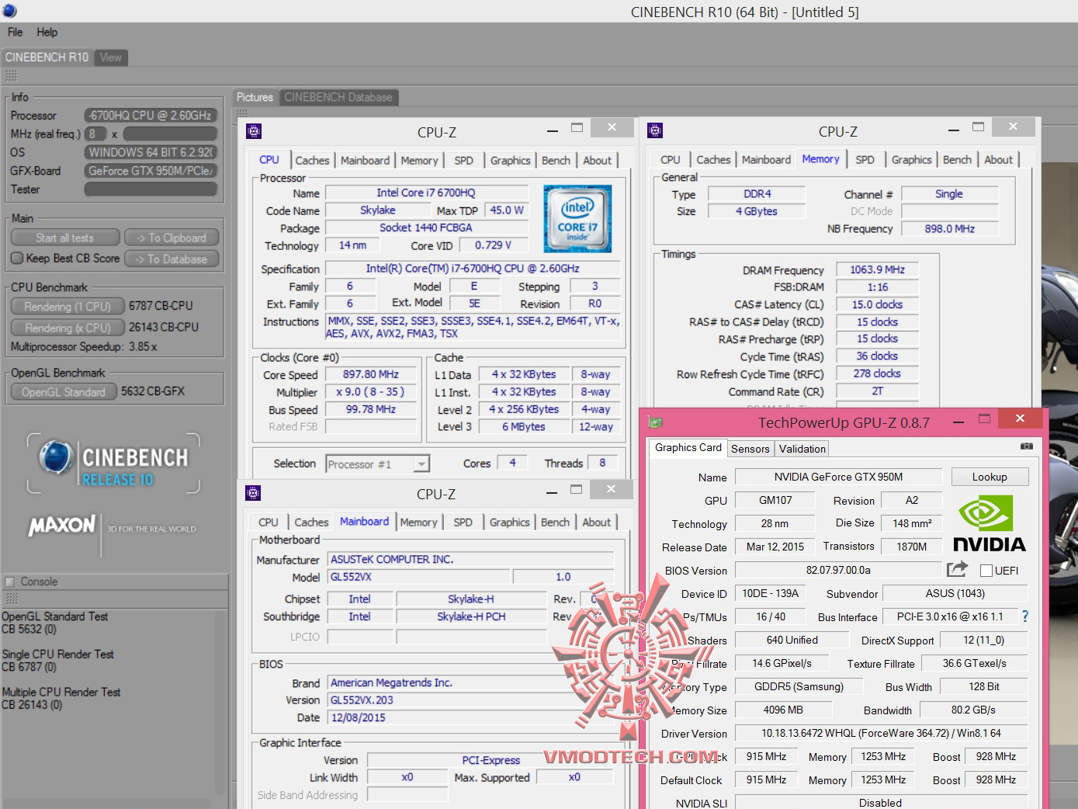Open the File menu
Screen dimensions: 1078x809
pyautogui.click(x=16, y=32)
